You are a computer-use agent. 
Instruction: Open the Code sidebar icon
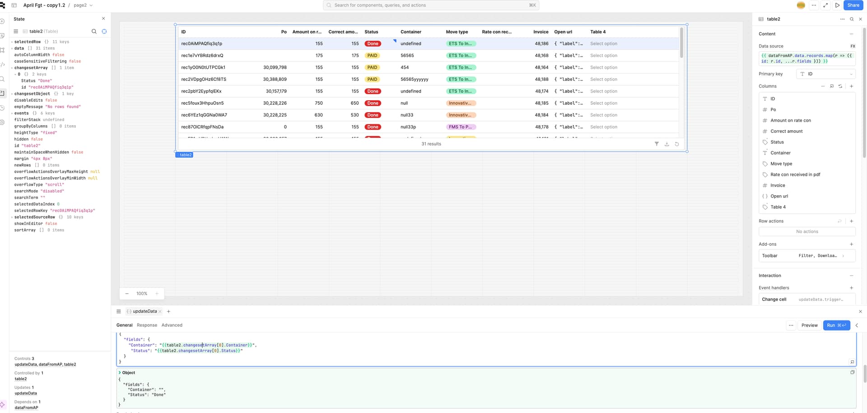(2, 65)
